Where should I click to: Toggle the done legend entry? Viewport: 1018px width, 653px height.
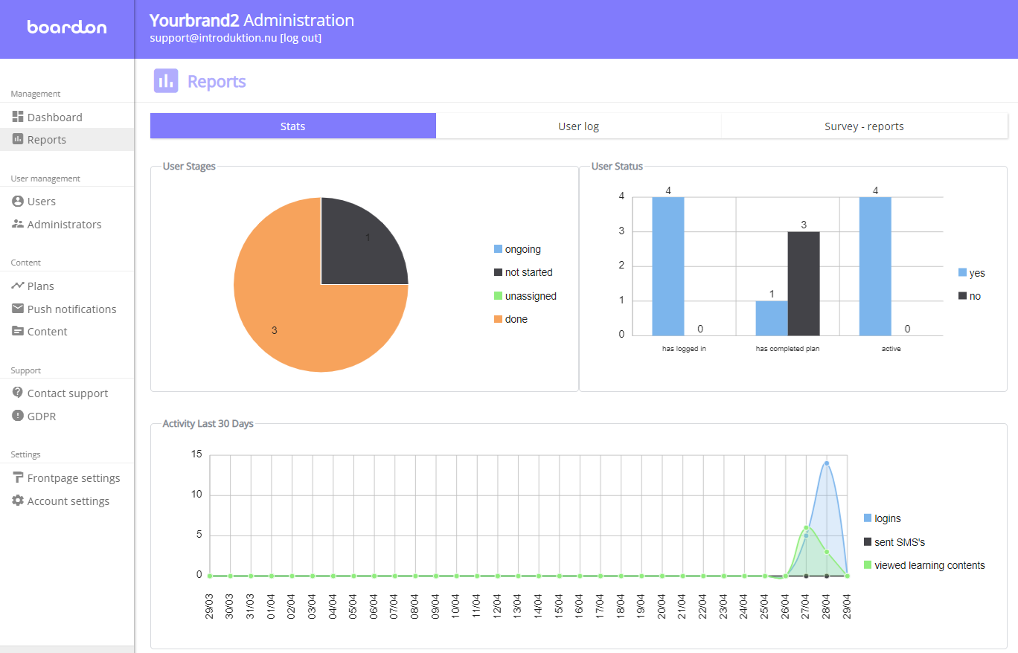click(511, 319)
